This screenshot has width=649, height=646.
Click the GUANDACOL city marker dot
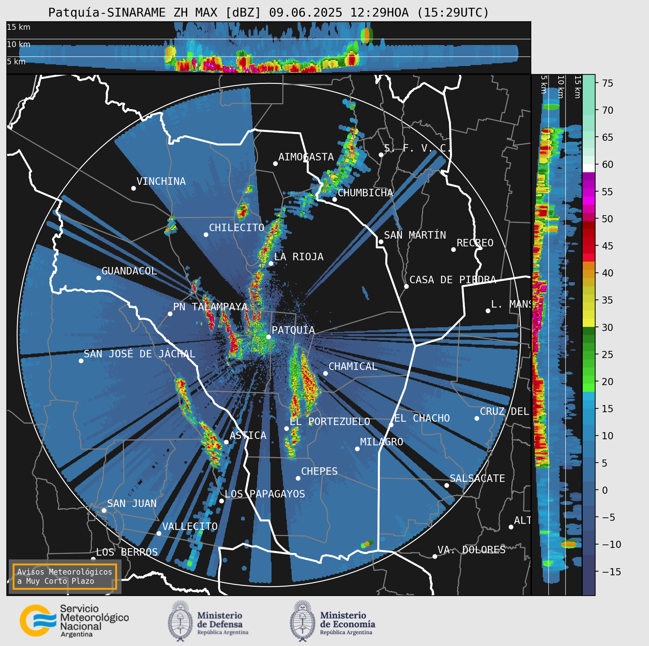pyautogui.click(x=99, y=278)
